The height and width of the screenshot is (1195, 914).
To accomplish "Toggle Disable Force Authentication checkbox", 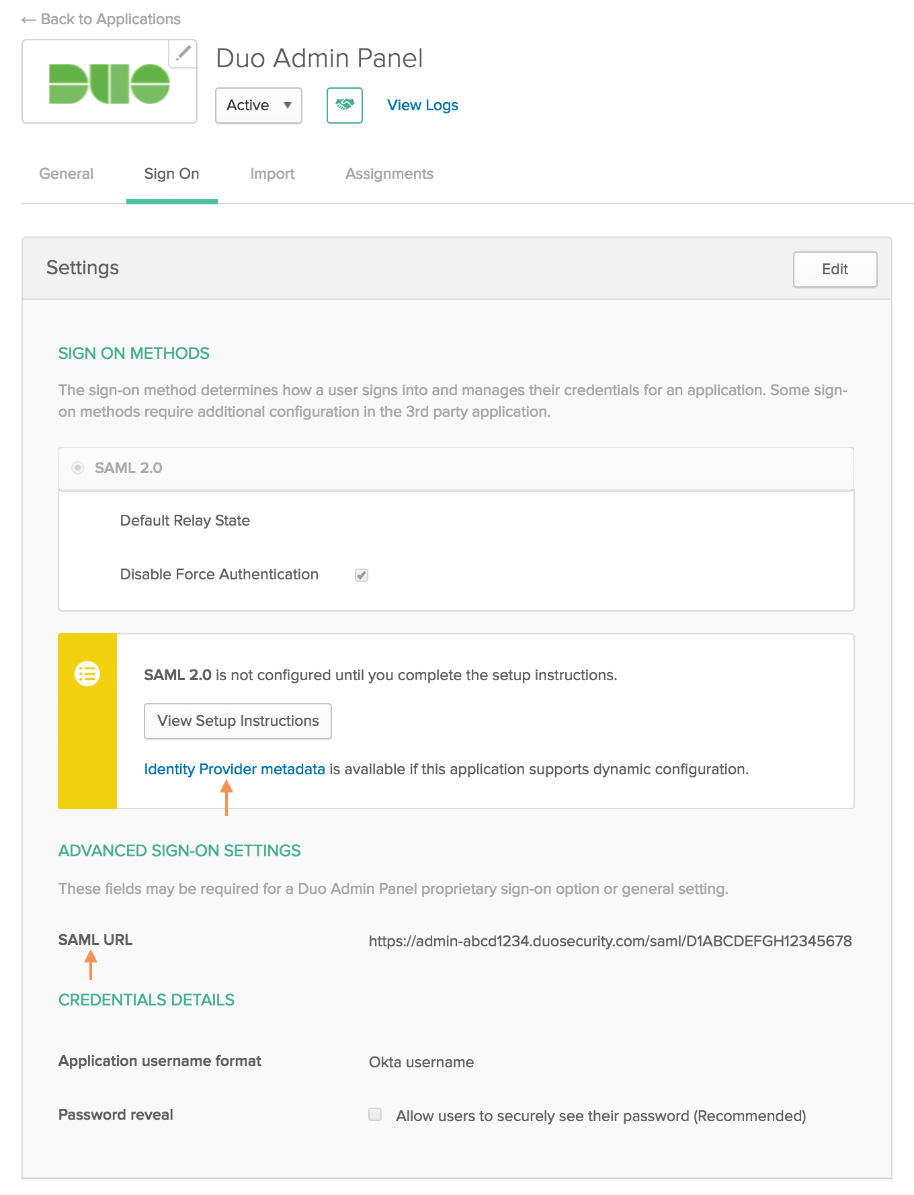I will coord(362,575).
